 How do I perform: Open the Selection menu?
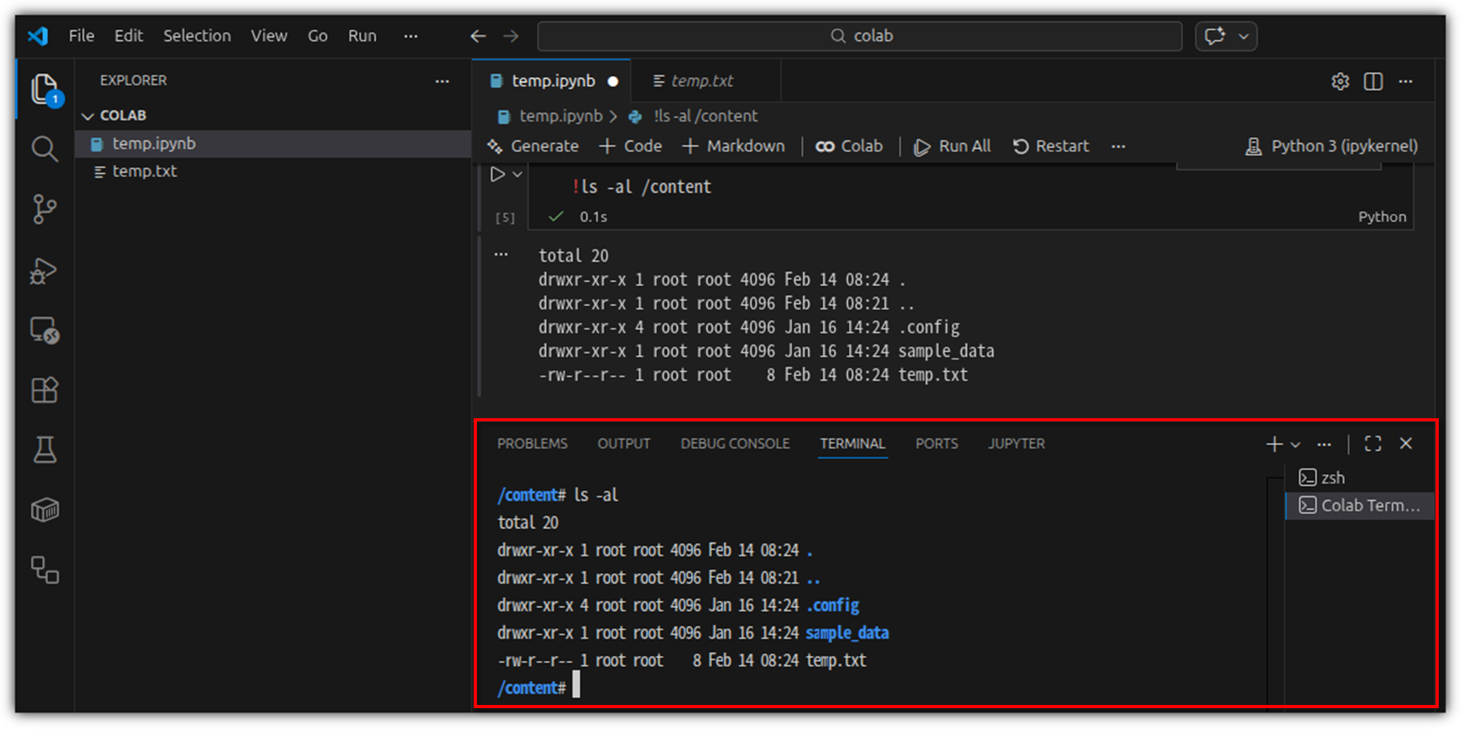(197, 36)
